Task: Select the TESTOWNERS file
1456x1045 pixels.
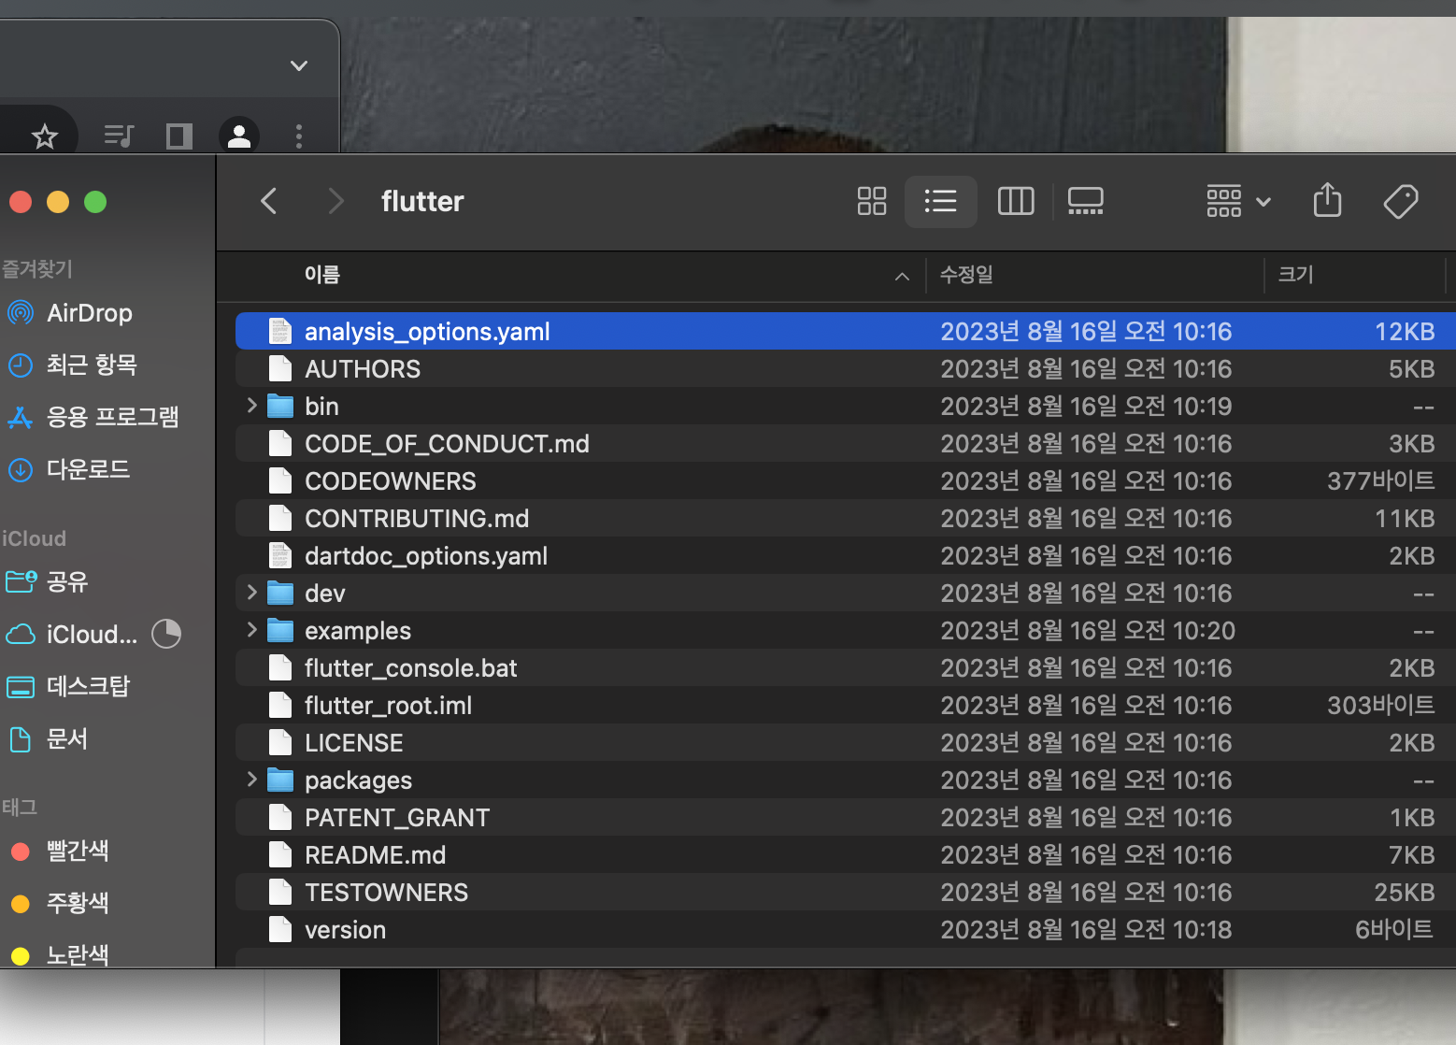Action: (845, 892)
